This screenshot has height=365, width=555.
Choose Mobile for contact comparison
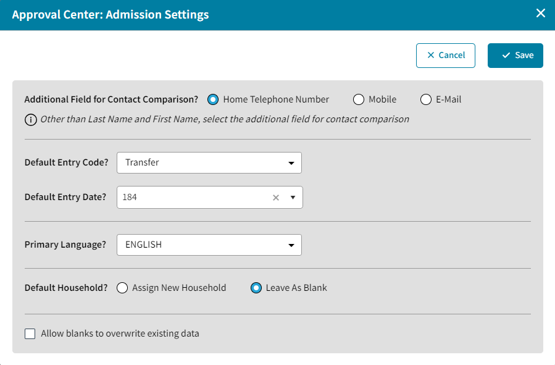coord(359,99)
